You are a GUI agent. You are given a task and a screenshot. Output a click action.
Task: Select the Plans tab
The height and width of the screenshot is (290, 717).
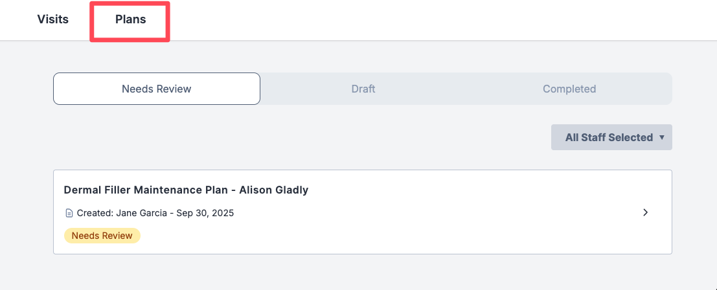[x=131, y=19]
